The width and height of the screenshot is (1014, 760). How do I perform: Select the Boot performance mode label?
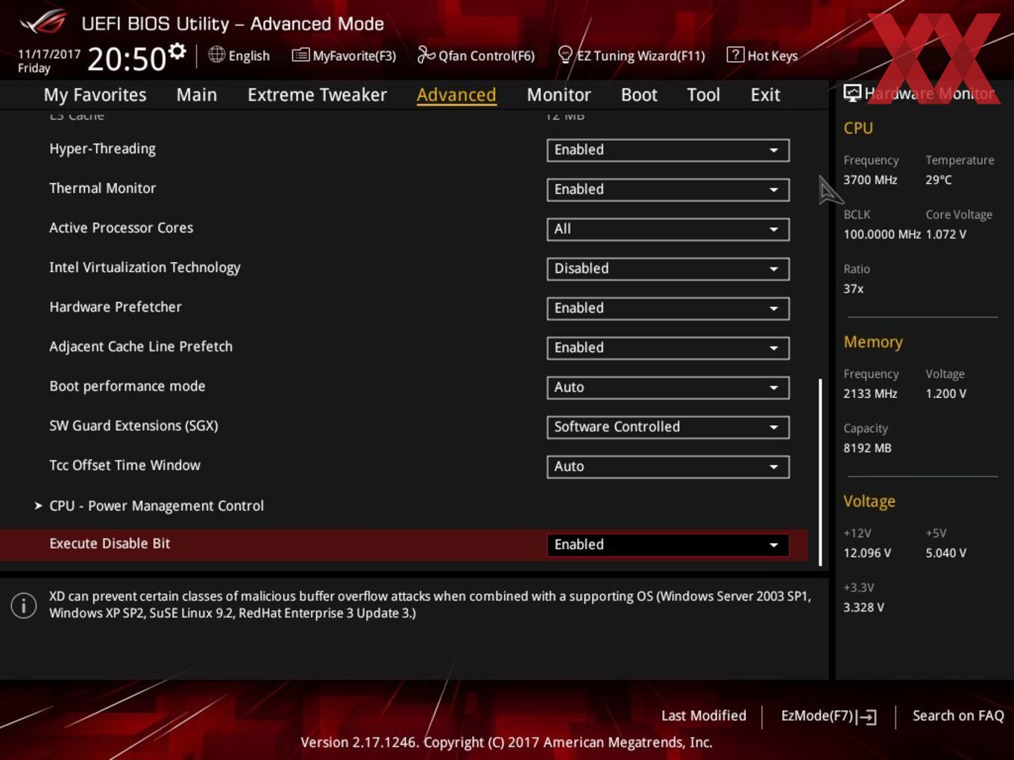pos(127,386)
